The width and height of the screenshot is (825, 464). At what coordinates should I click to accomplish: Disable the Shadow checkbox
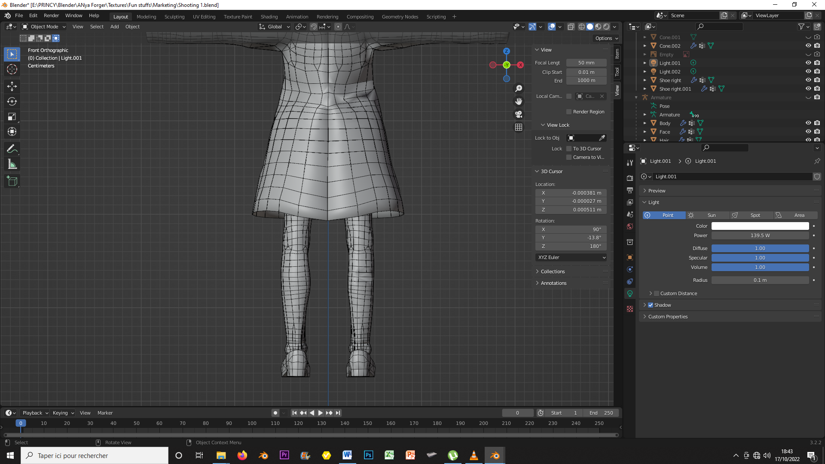tap(651, 305)
